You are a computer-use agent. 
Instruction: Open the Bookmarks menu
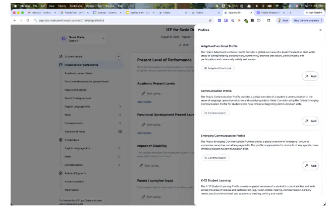[76, 6]
